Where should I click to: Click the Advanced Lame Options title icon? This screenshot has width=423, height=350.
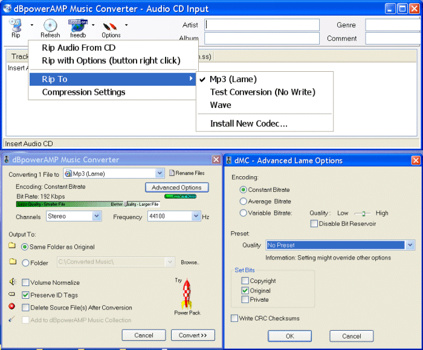pos(229,161)
